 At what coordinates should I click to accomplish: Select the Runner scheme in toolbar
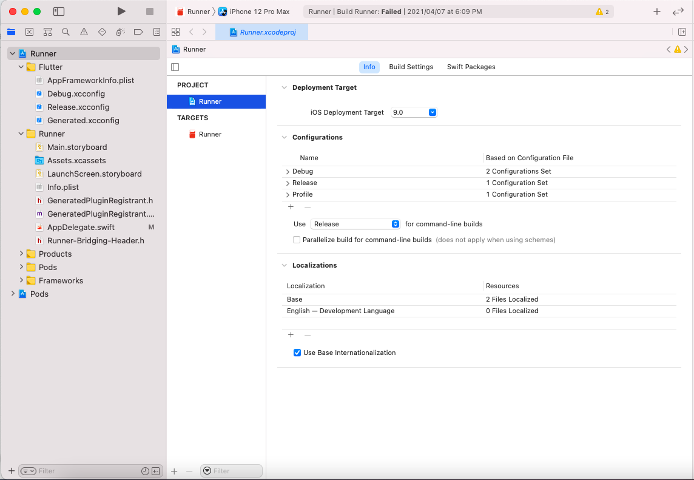pos(193,12)
